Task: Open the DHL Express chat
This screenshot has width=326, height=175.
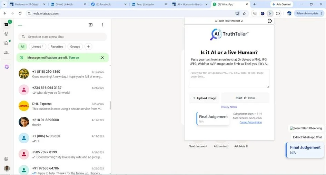Action: coord(62,106)
